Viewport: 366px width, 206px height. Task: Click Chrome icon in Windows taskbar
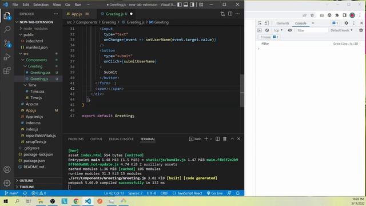[76, 201]
